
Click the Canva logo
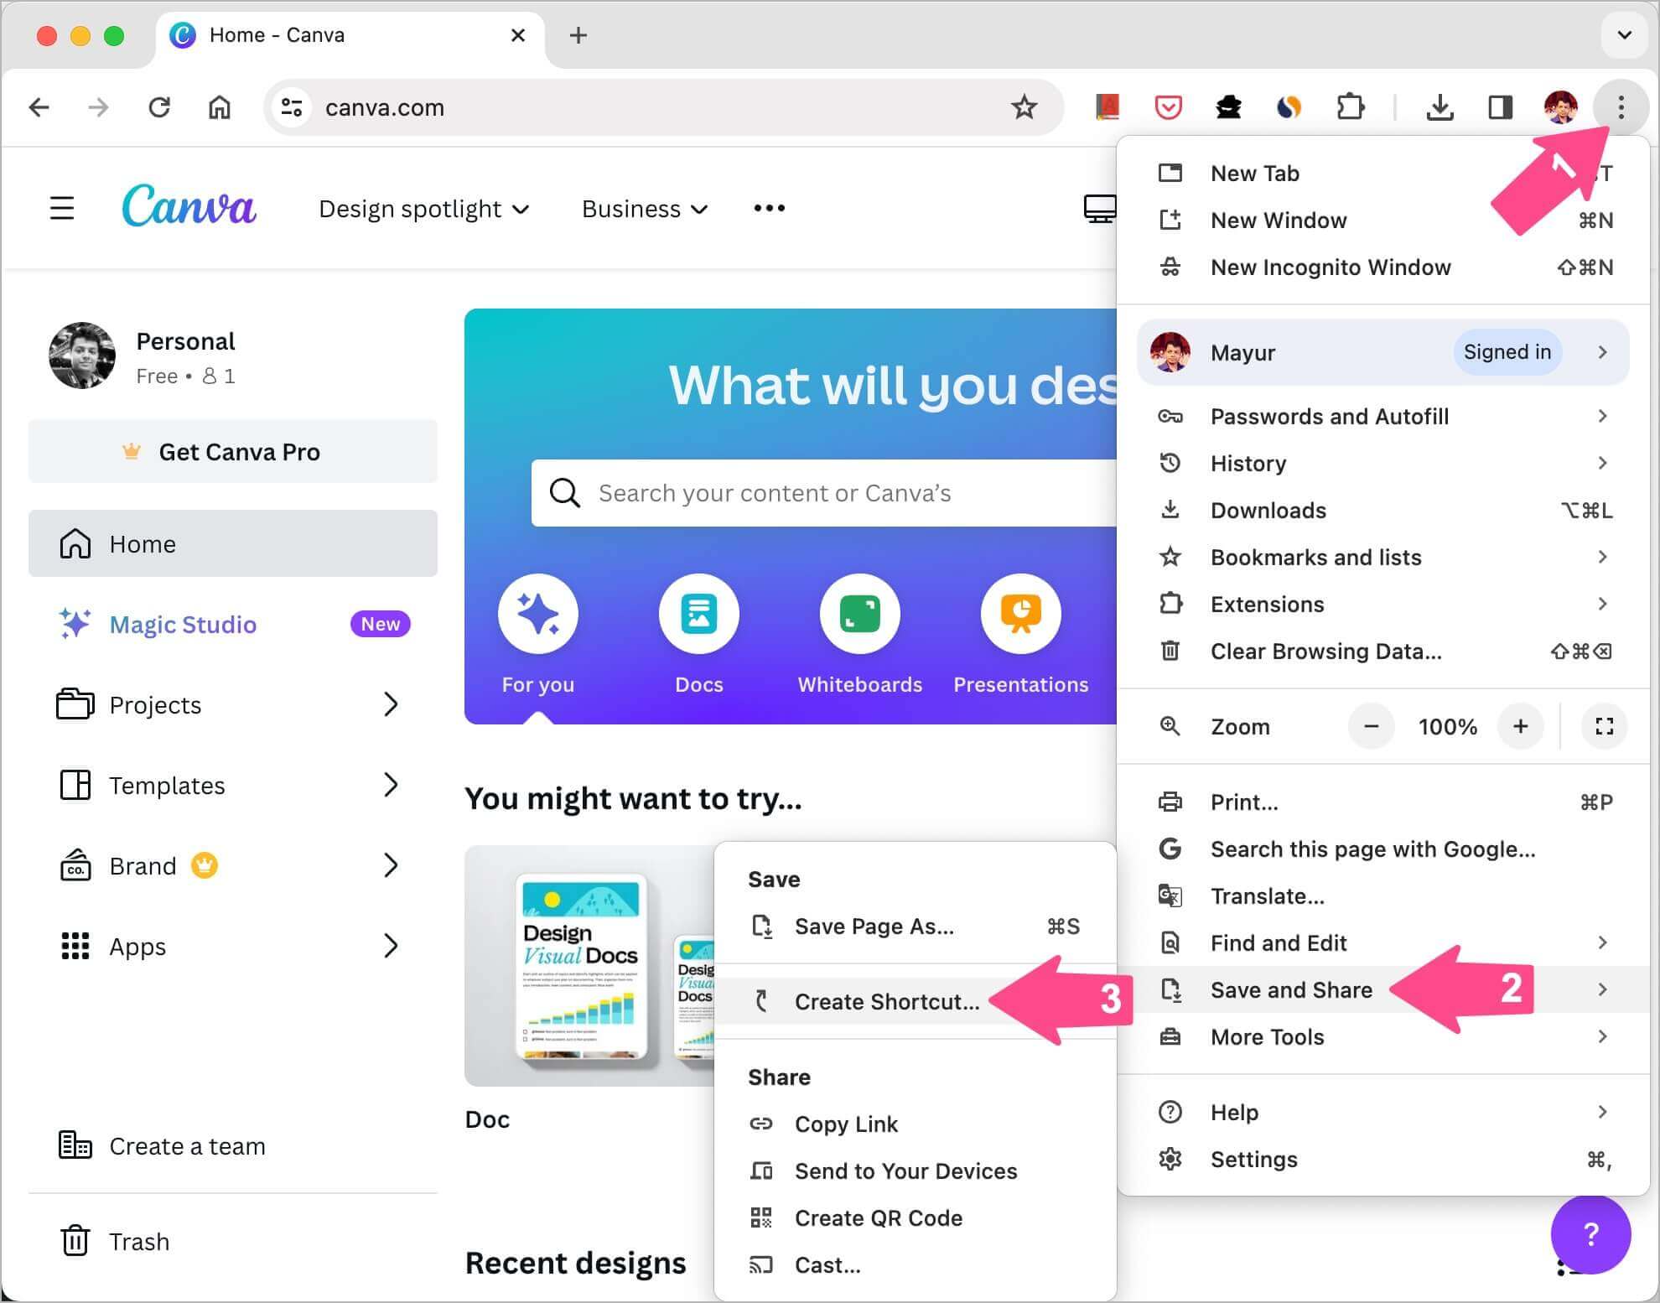click(189, 205)
